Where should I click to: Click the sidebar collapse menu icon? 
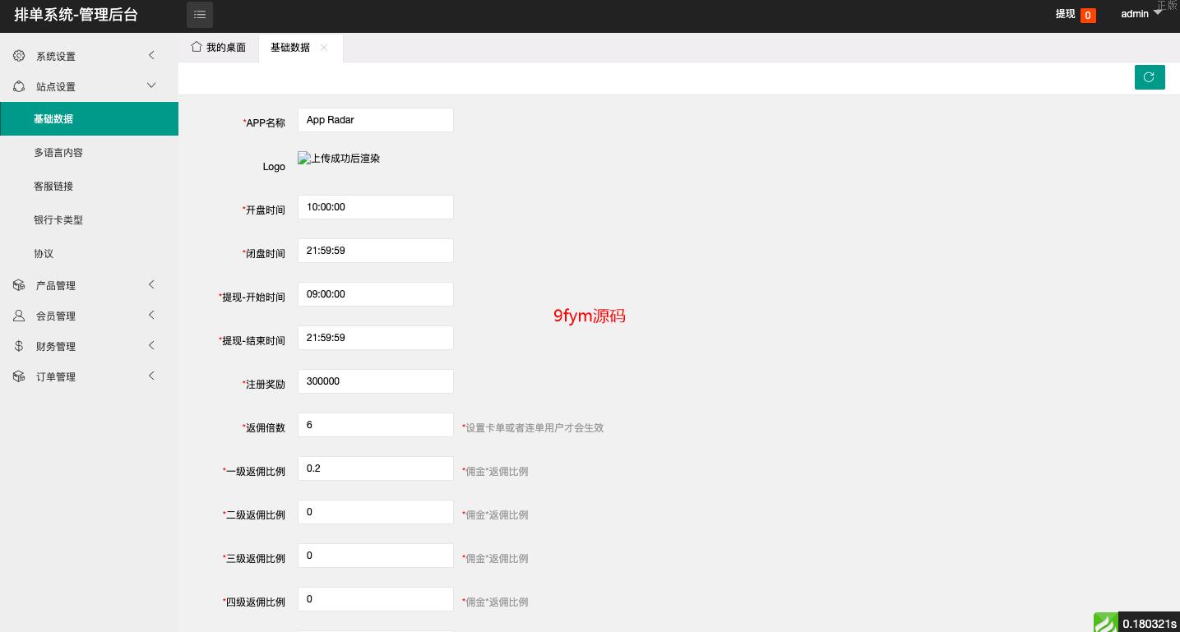click(200, 15)
